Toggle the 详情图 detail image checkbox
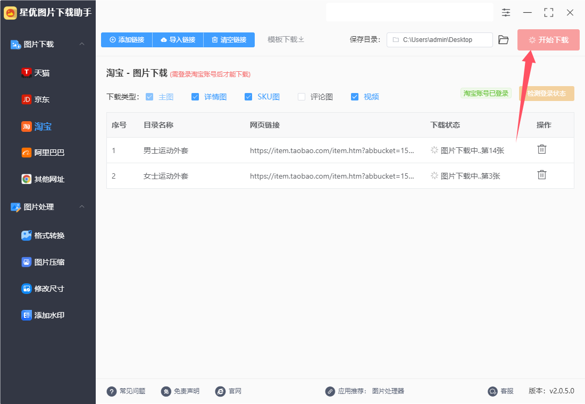585x404 pixels. [195, 97]
